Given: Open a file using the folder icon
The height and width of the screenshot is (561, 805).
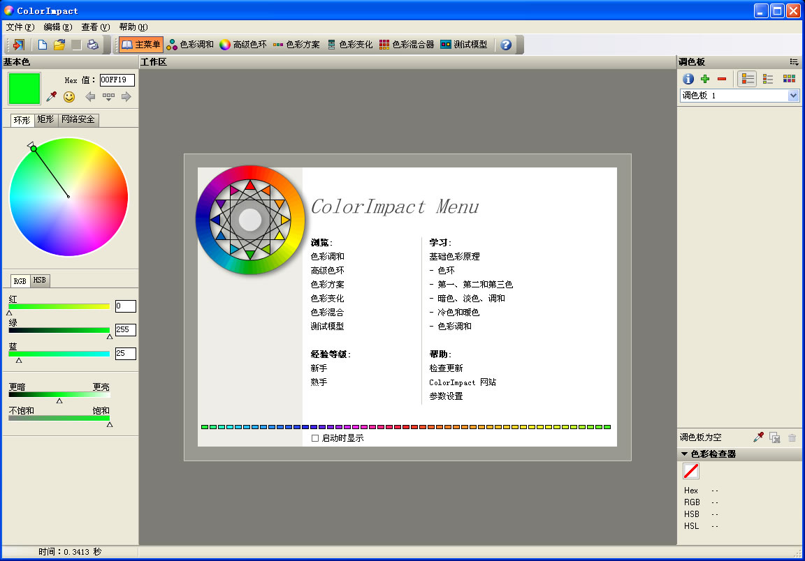Looking at the screenshot, I should point(59,45).
